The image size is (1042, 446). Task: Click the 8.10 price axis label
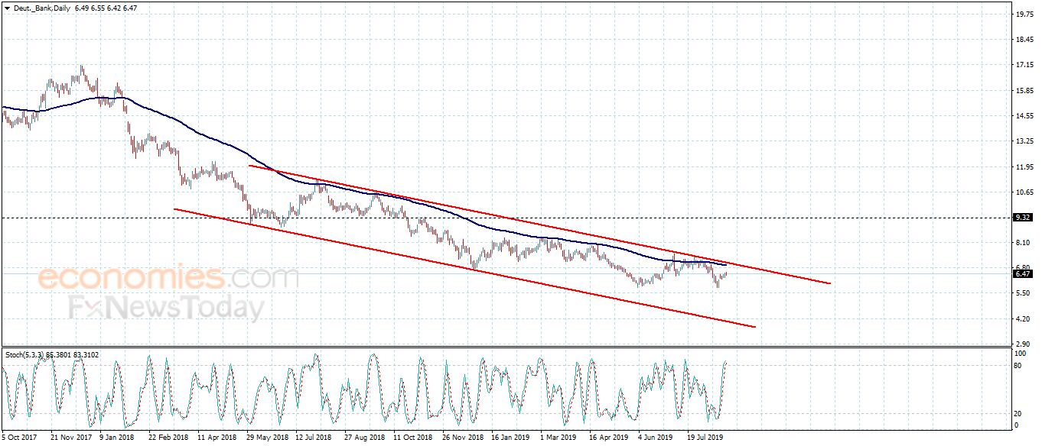[x=1023, y=243]
